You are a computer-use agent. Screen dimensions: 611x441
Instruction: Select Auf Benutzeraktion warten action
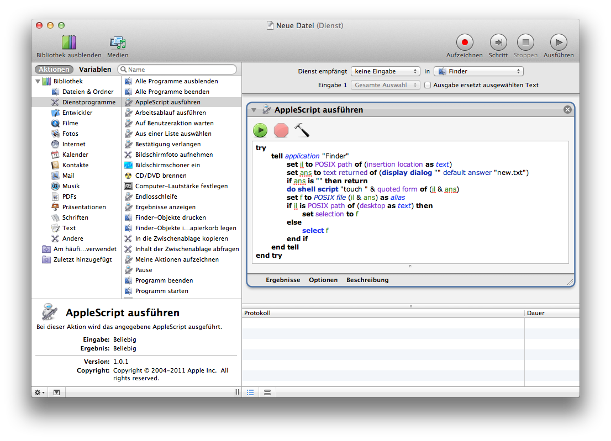click(x=182, y=124)
